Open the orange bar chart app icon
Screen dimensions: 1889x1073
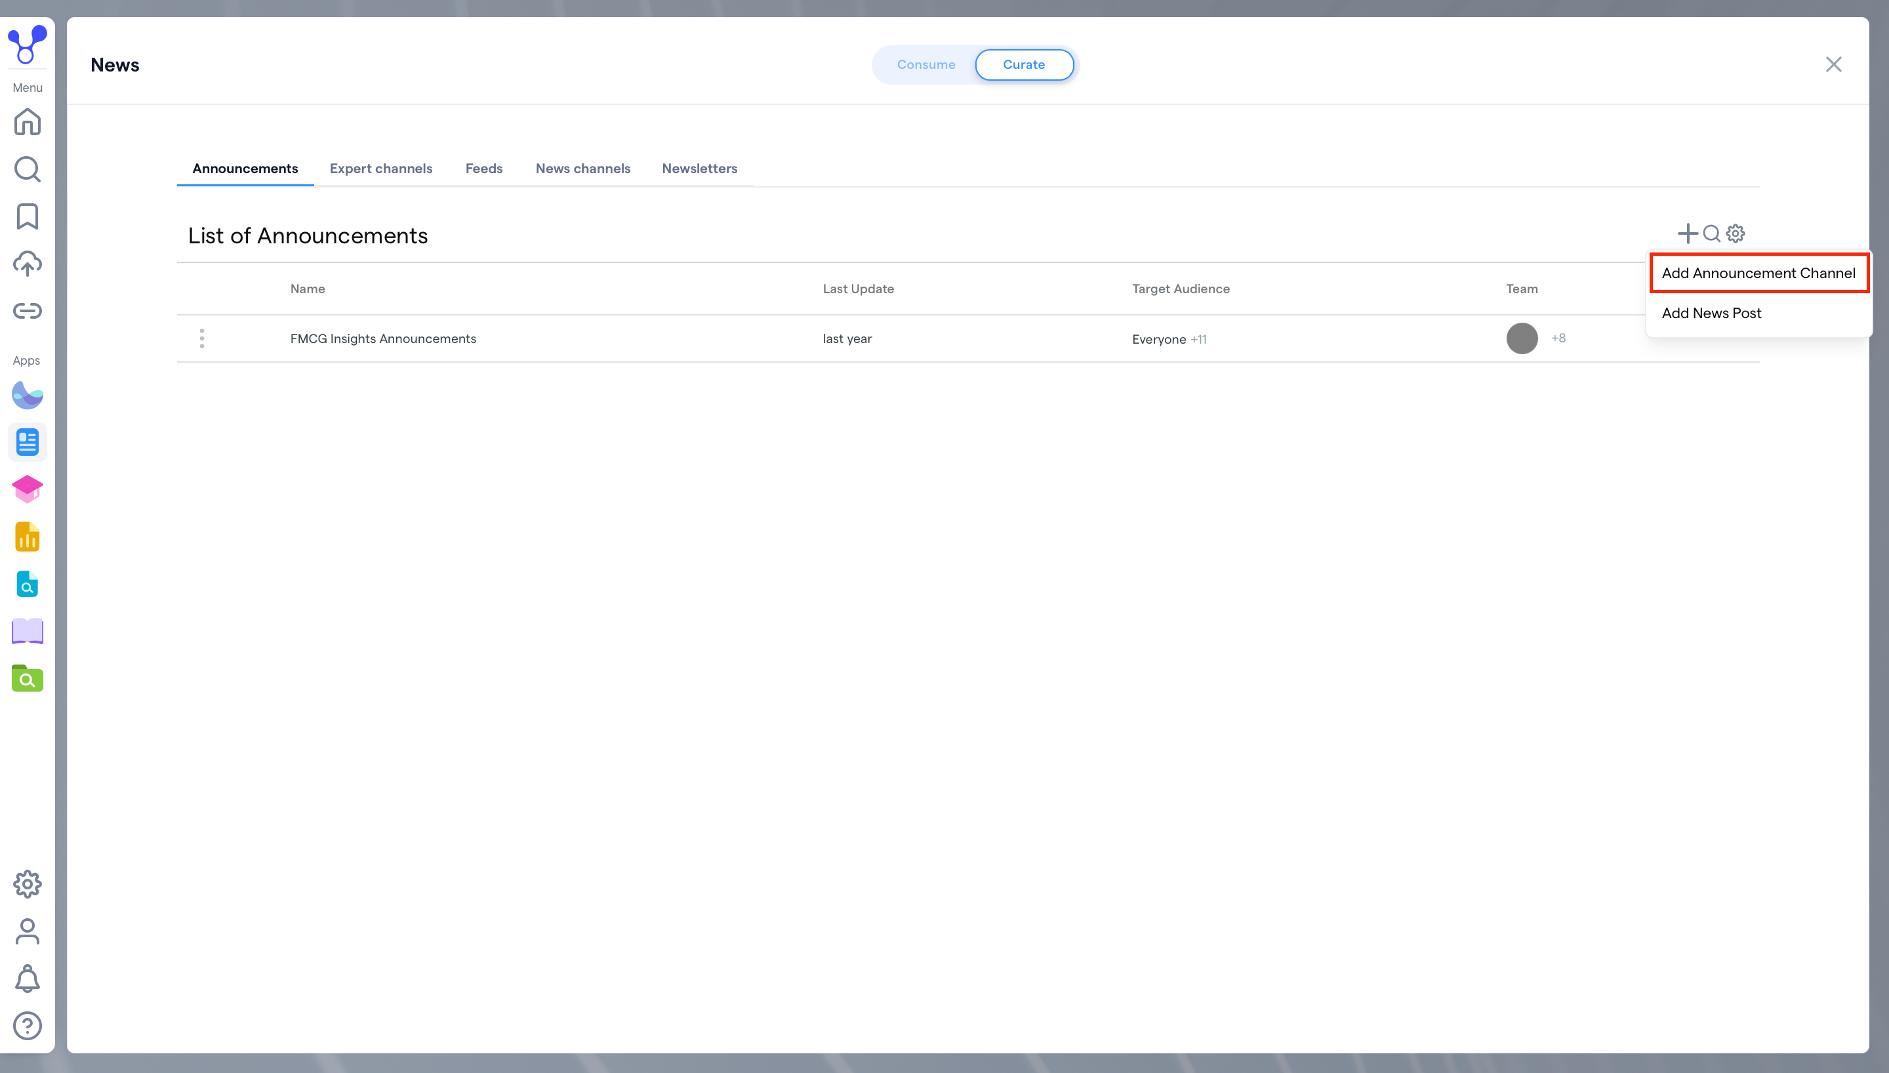coord(28,536)
